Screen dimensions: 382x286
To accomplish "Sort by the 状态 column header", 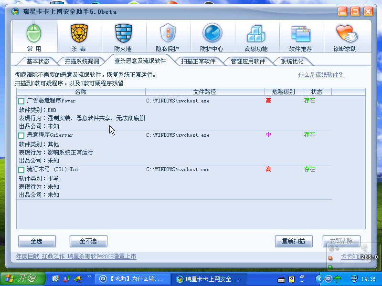I will [x=317, y=92].
